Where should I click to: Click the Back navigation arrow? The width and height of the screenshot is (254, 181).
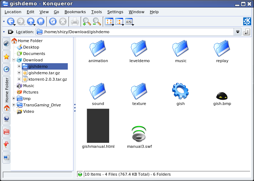11,21
